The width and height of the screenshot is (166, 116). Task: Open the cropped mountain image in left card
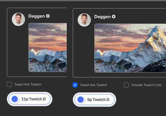pos(48,47)
